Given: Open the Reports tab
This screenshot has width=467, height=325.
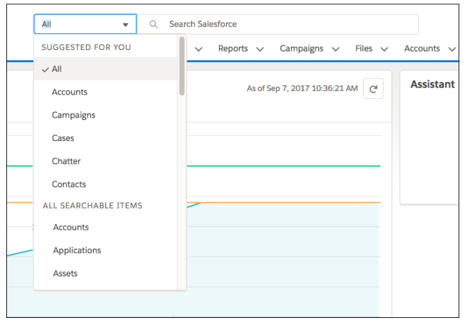Looking at the screenshot, I should (x=233, y=49).
